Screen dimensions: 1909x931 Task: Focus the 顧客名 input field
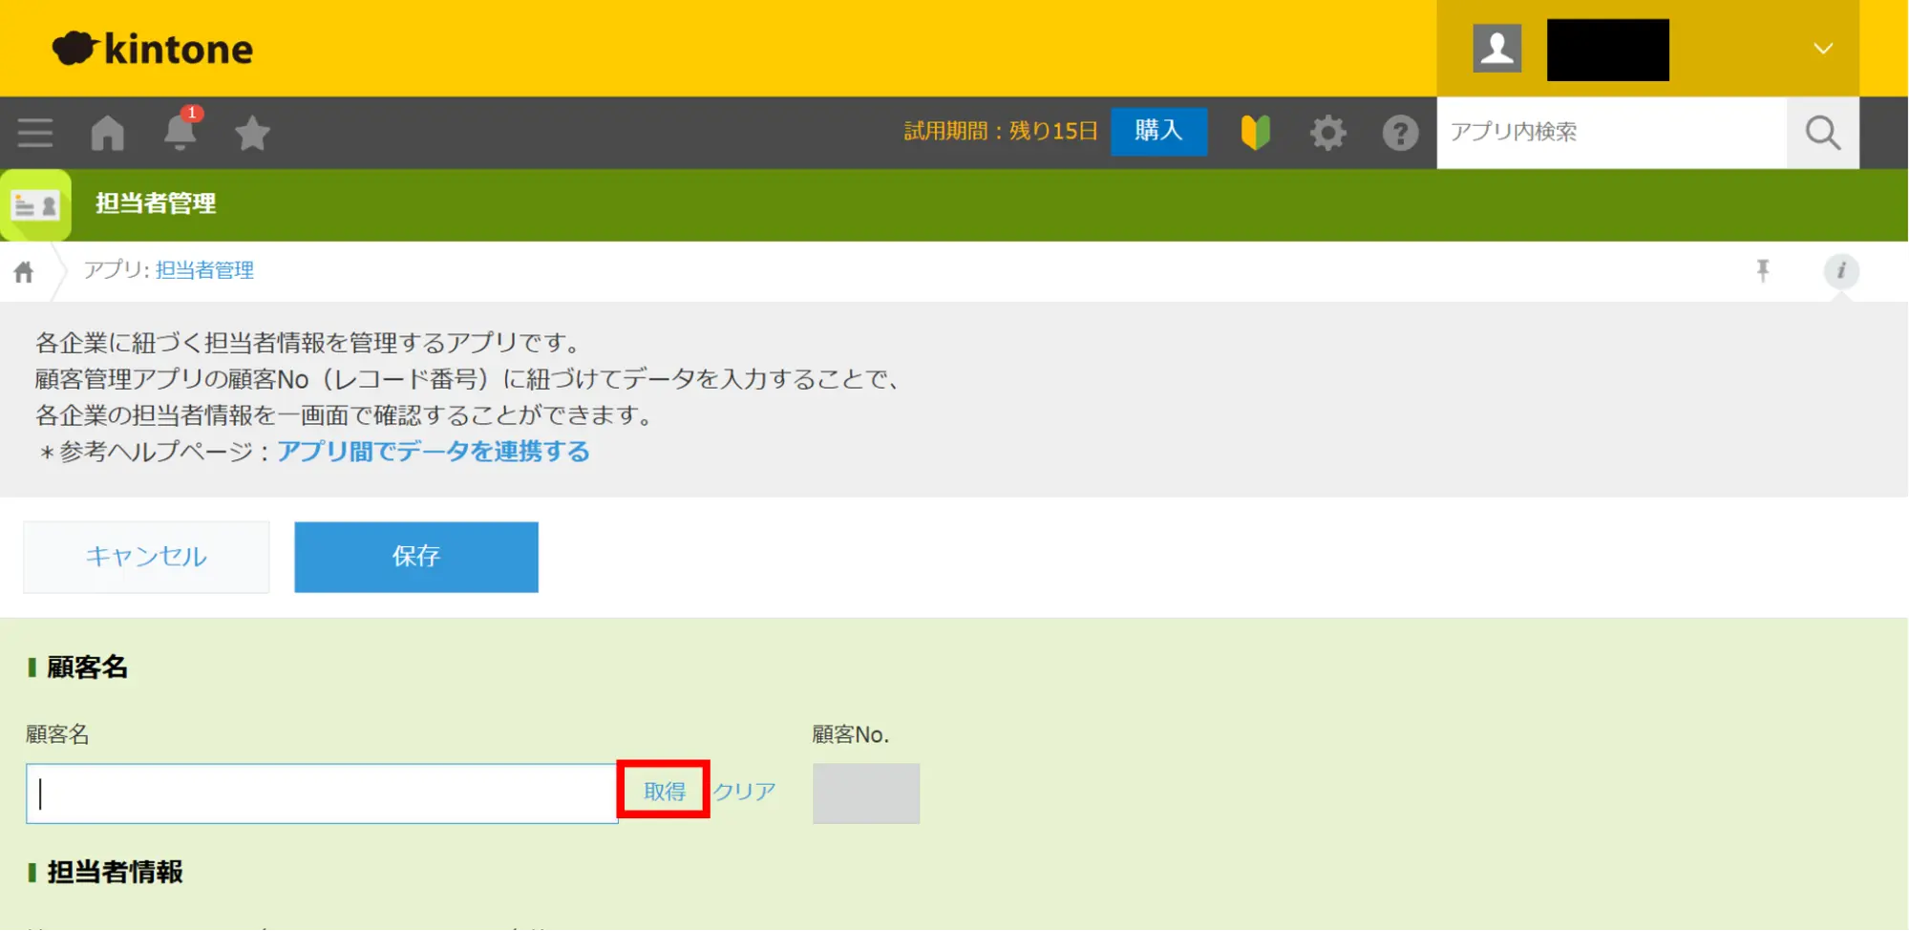[x=321, y=793]
